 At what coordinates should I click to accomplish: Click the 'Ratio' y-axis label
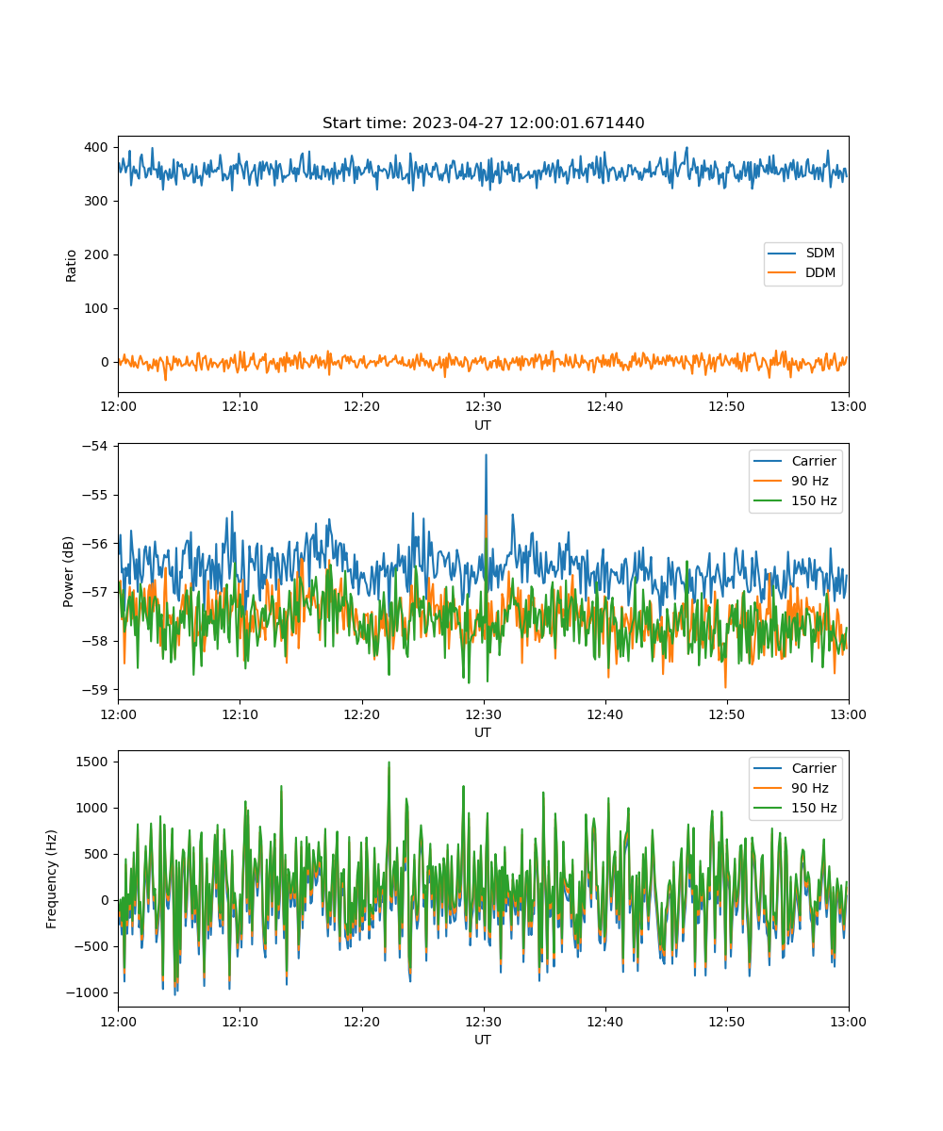(x=72, y=265)
